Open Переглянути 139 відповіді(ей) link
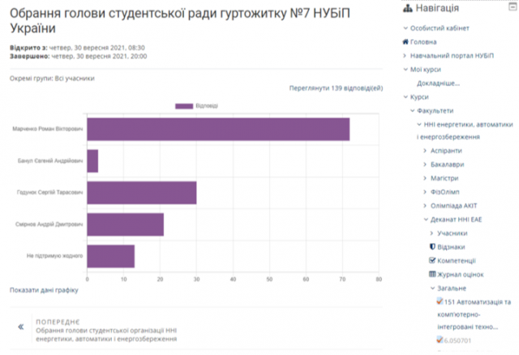The width and height of the screenshot is (519, 355). click(336, 88)
